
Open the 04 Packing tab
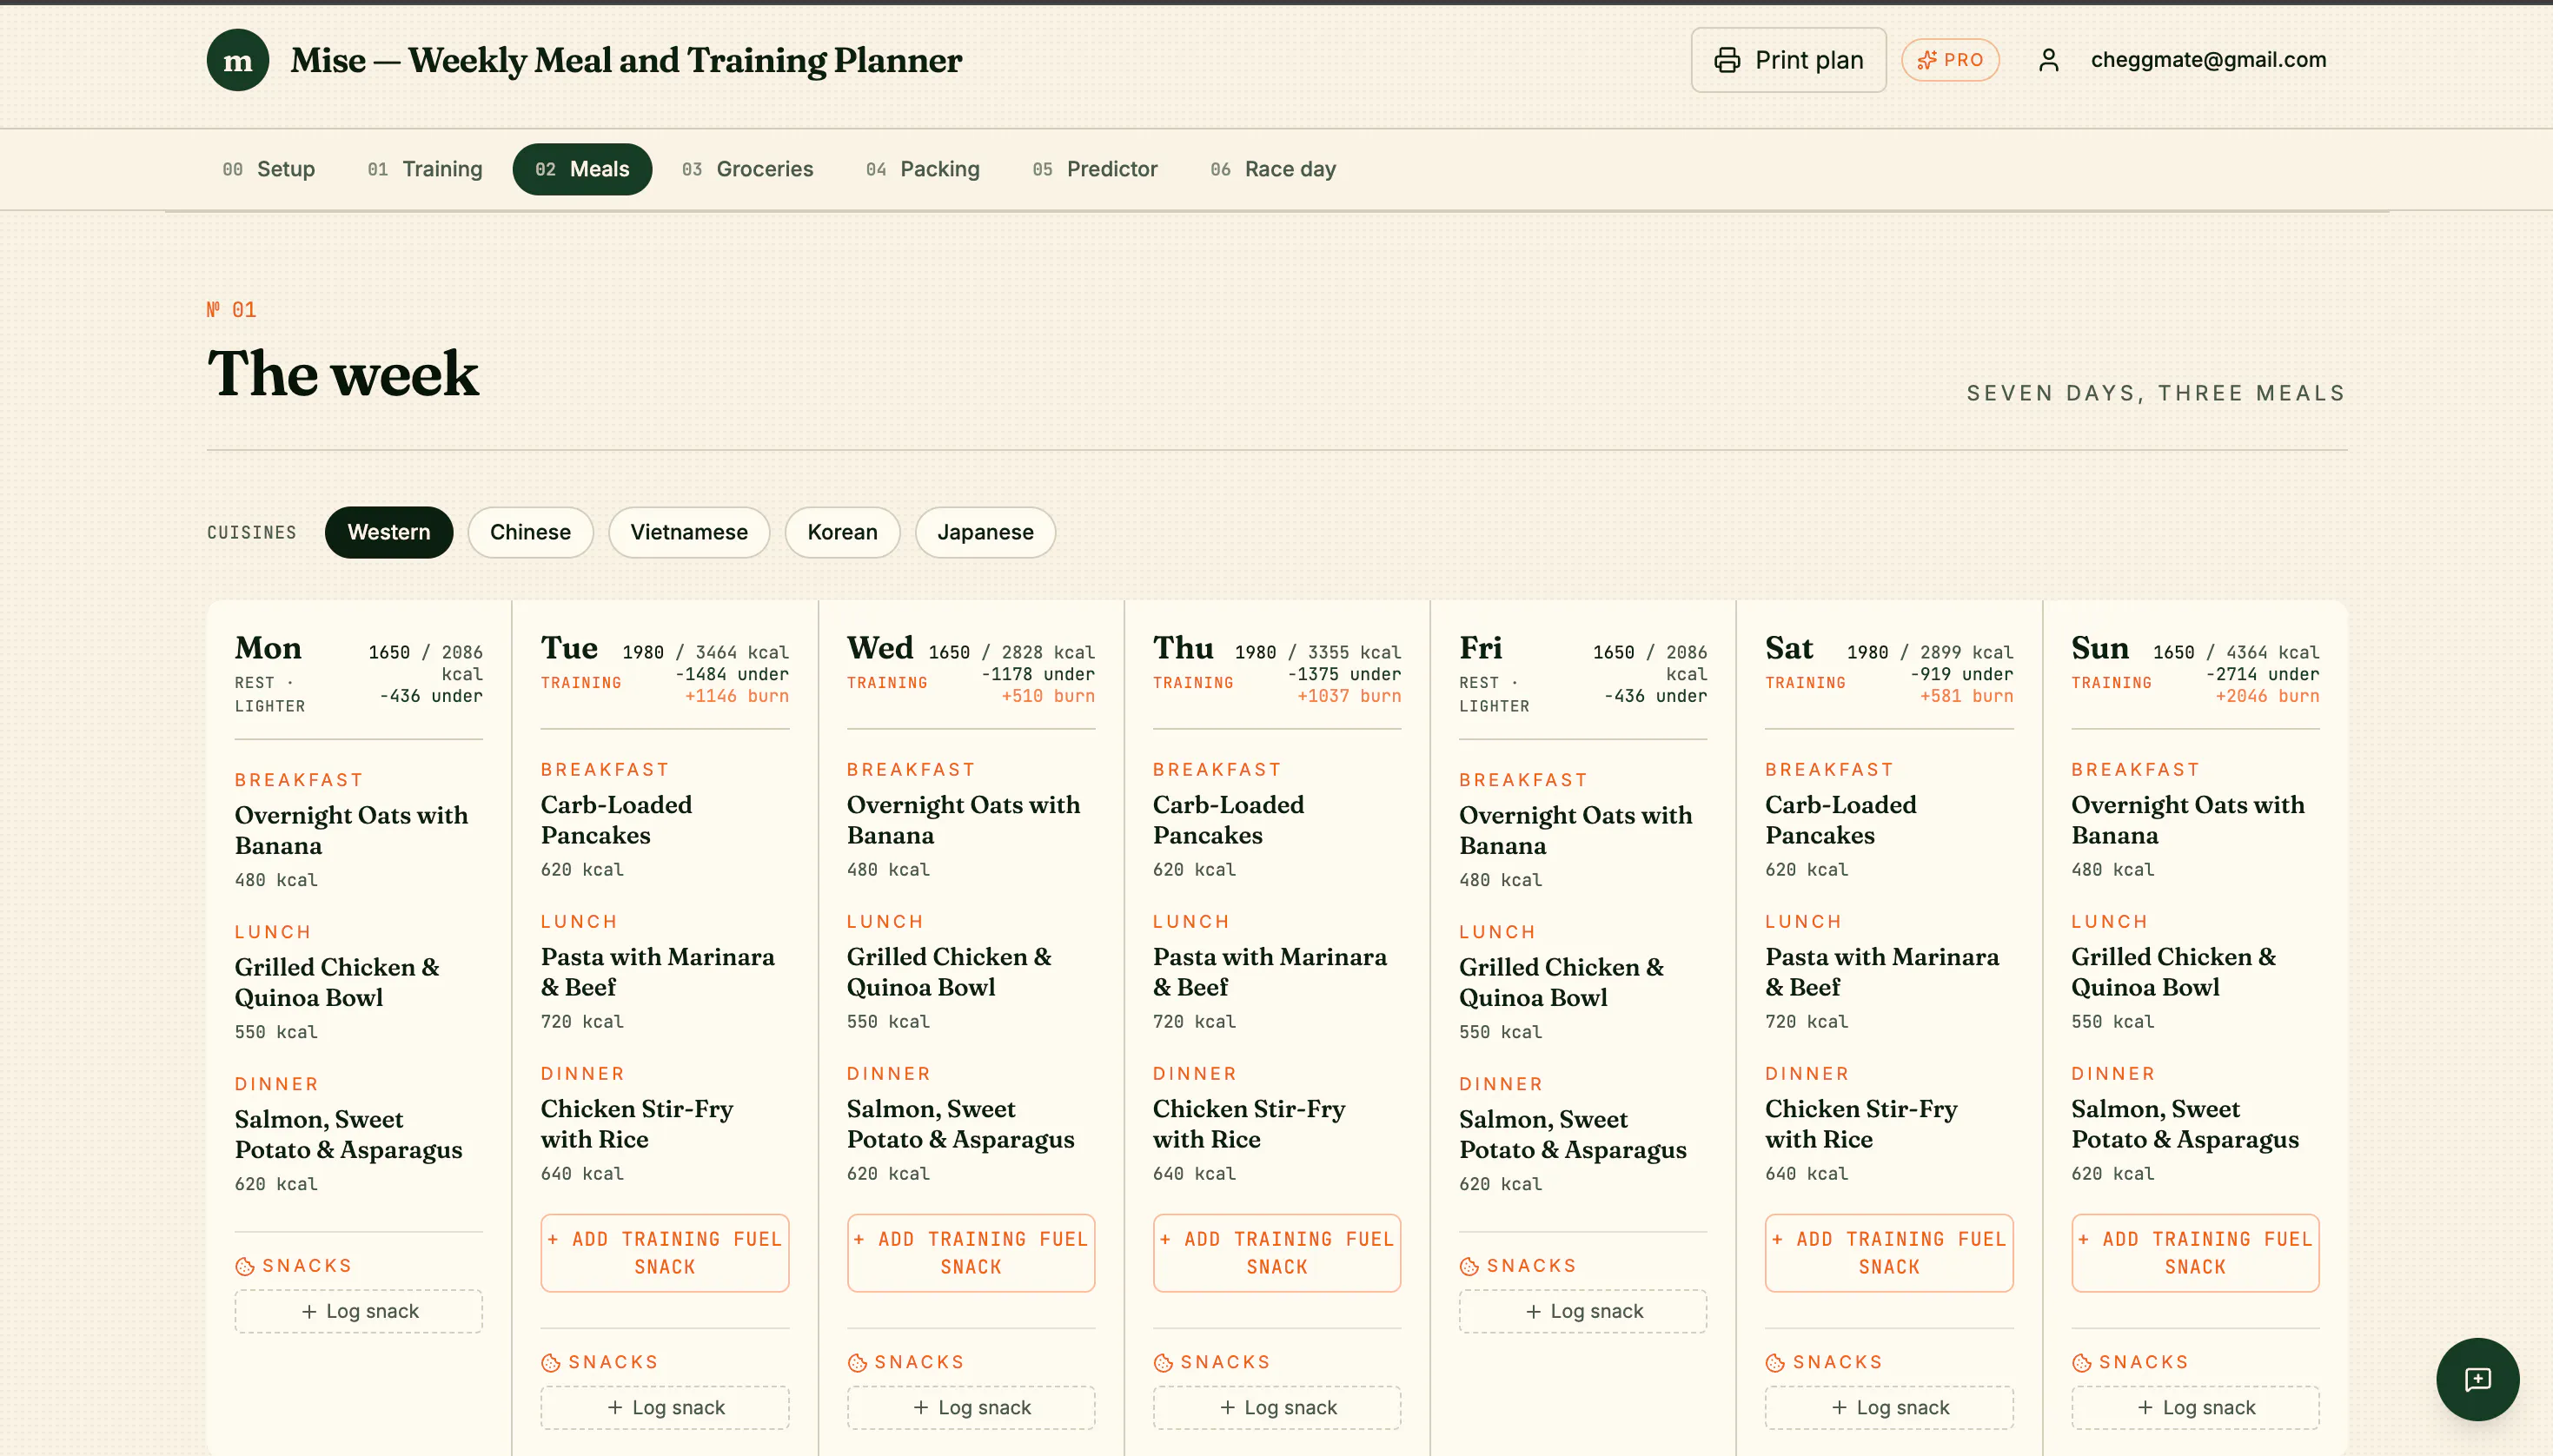(923, 169)
